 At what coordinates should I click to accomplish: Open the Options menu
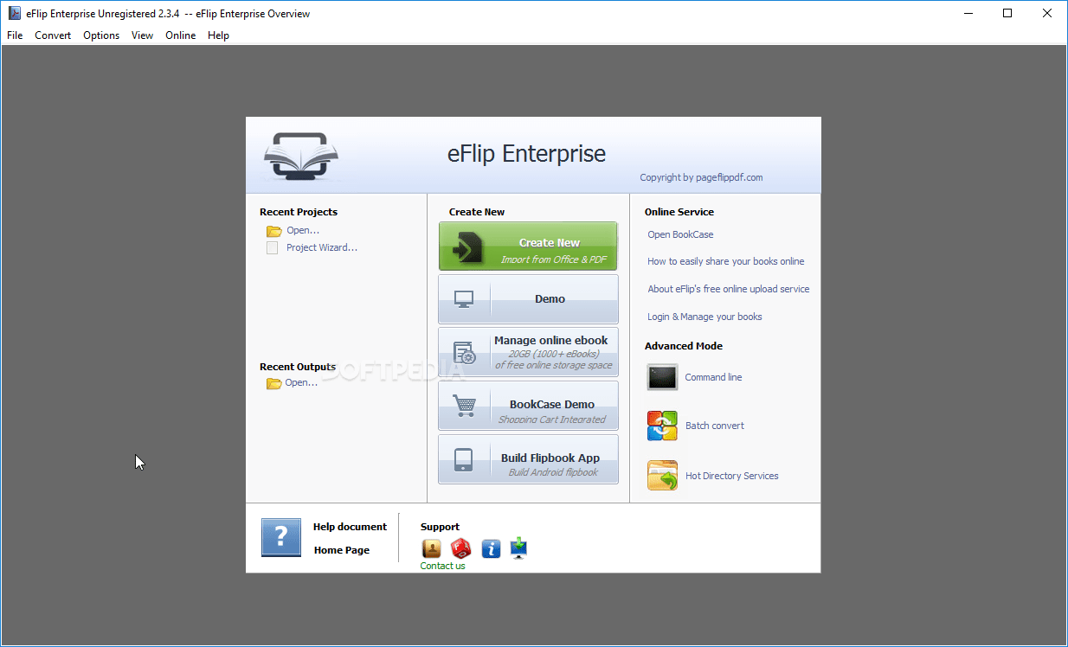[x=101, y=35]
